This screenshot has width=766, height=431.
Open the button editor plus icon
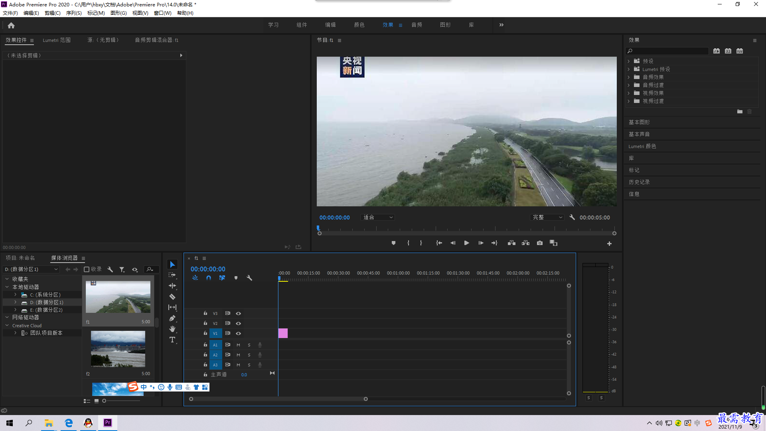point(609,243)
